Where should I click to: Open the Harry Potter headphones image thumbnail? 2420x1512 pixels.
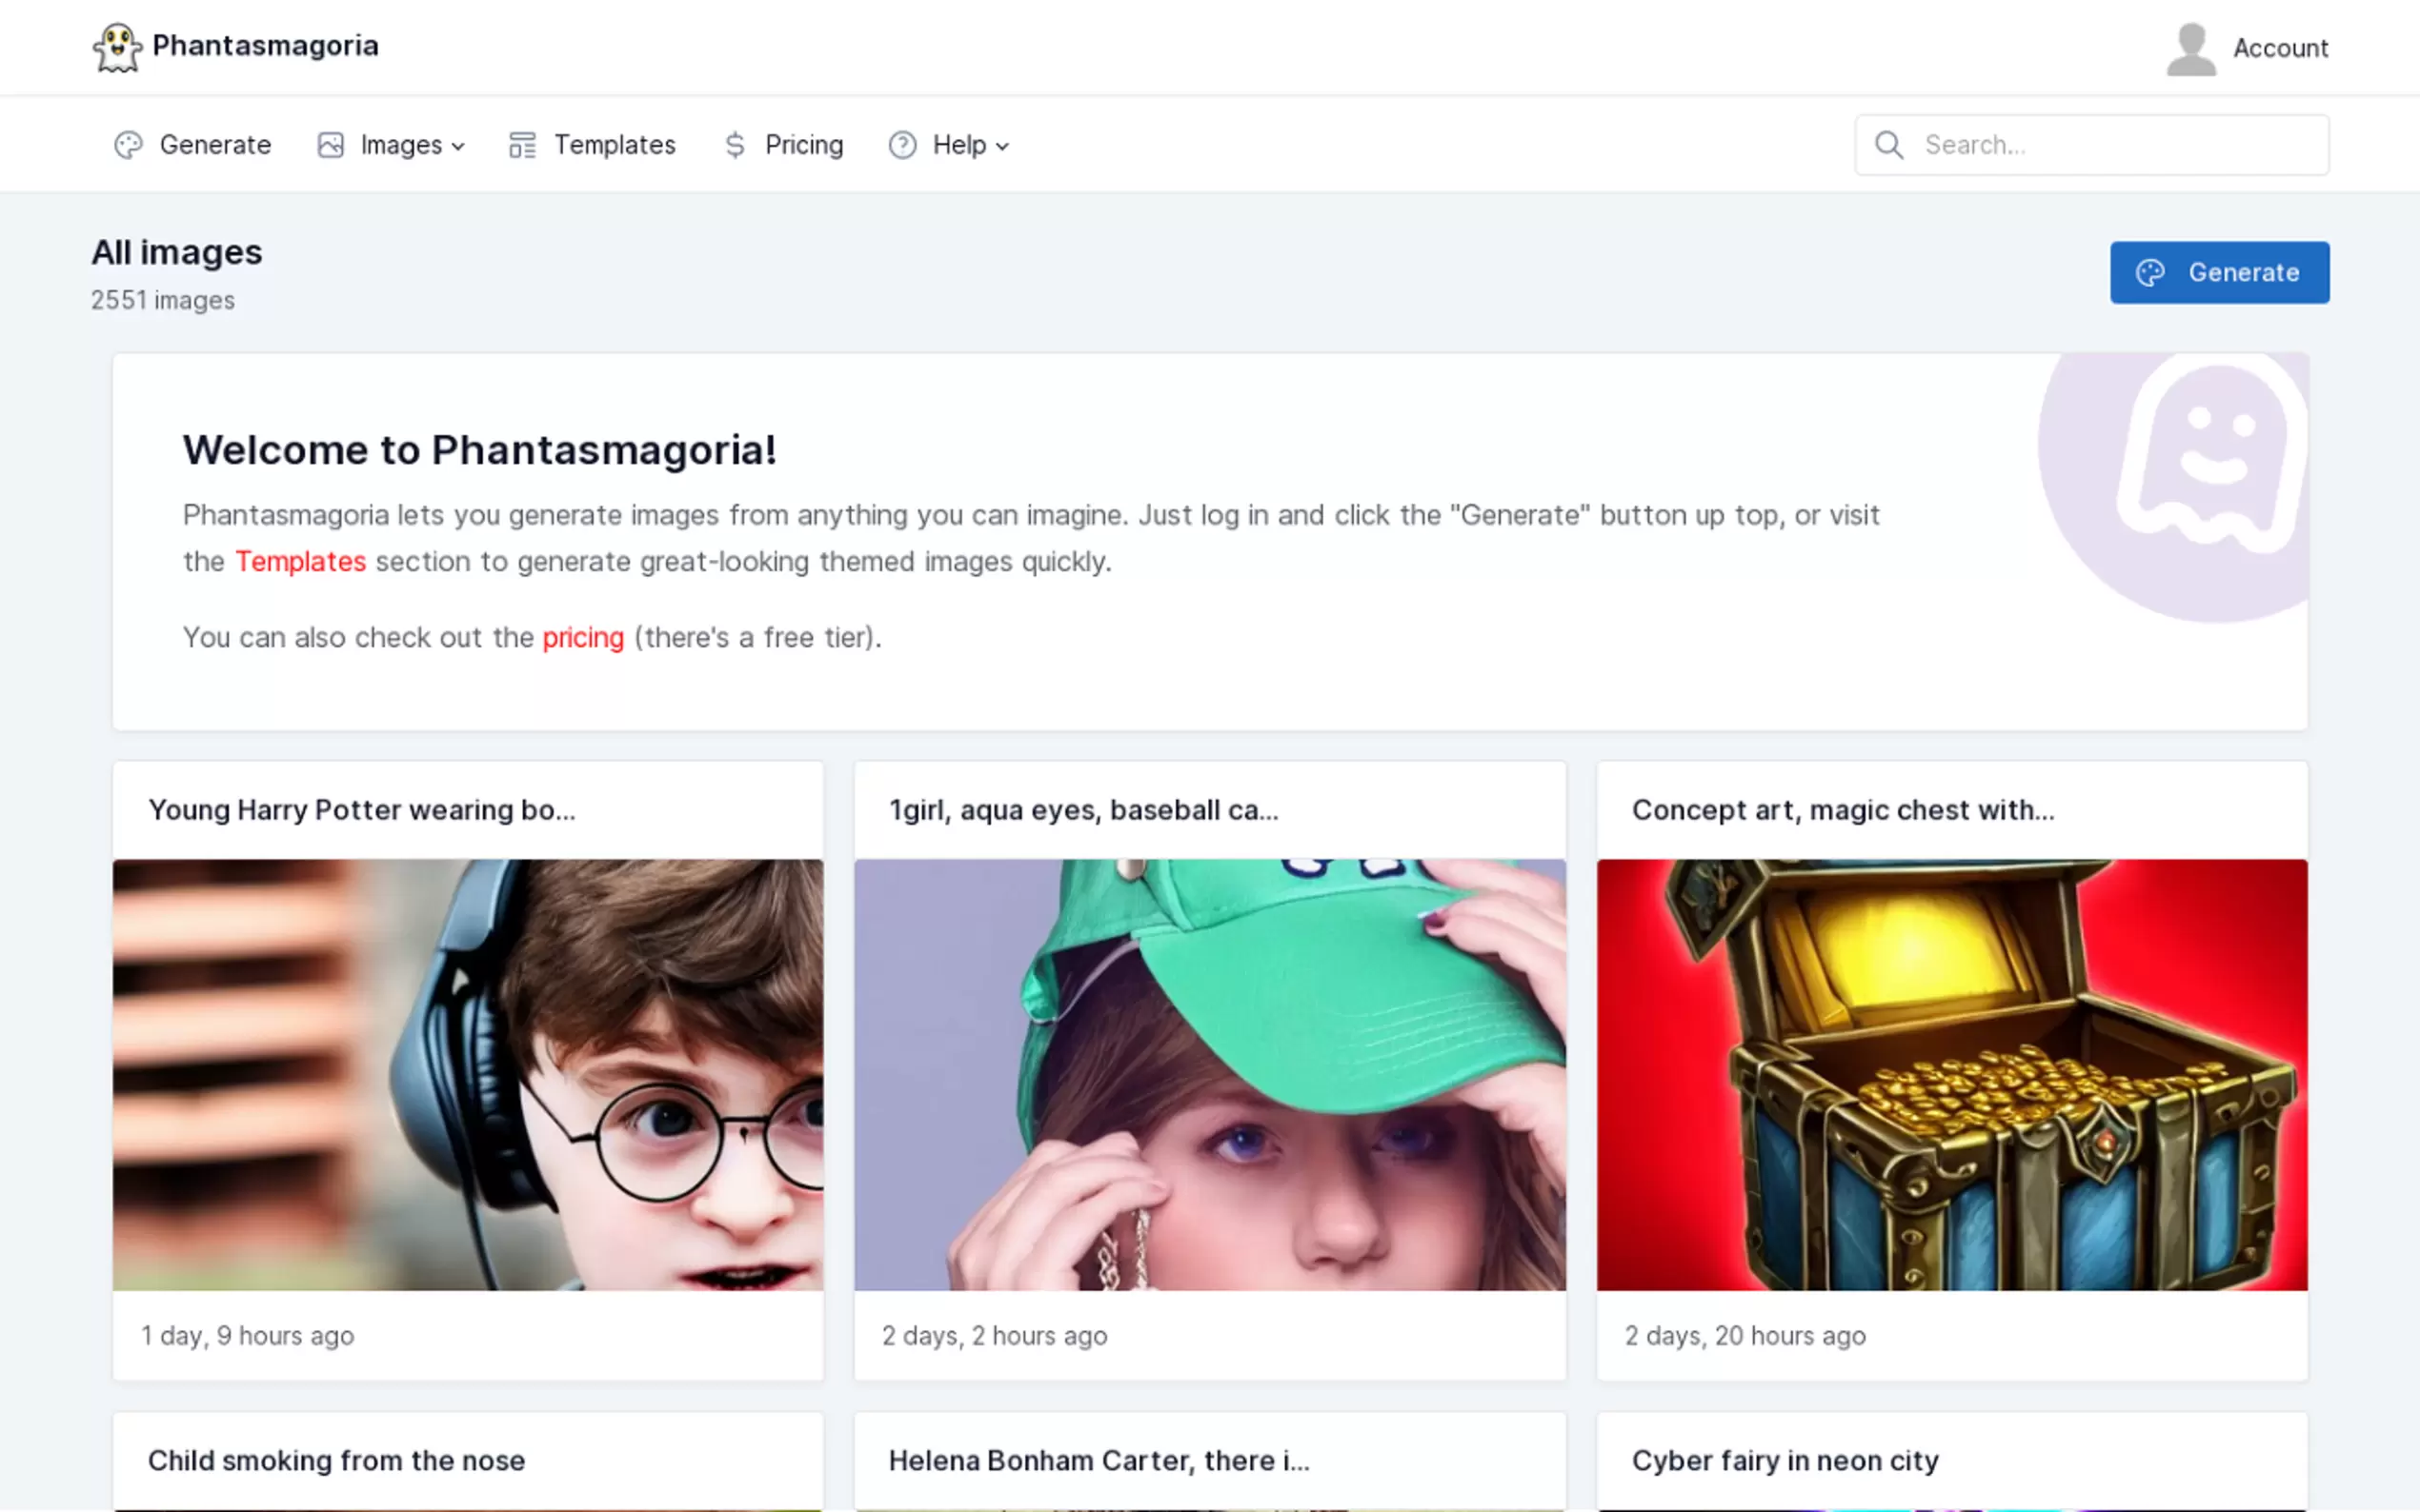pyautogui.click(x=467, y=1074)
